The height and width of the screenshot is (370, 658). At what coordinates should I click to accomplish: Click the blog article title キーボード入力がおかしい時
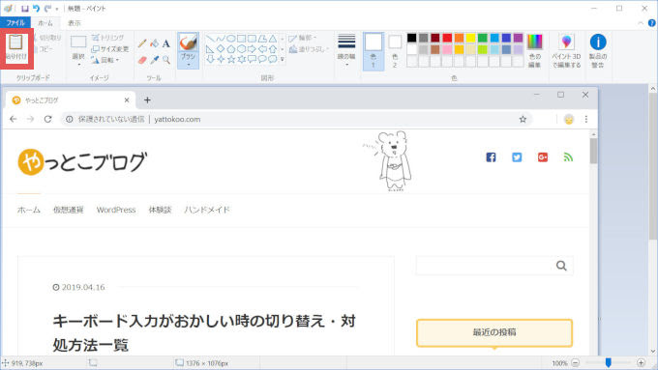(x=204, y=332)
